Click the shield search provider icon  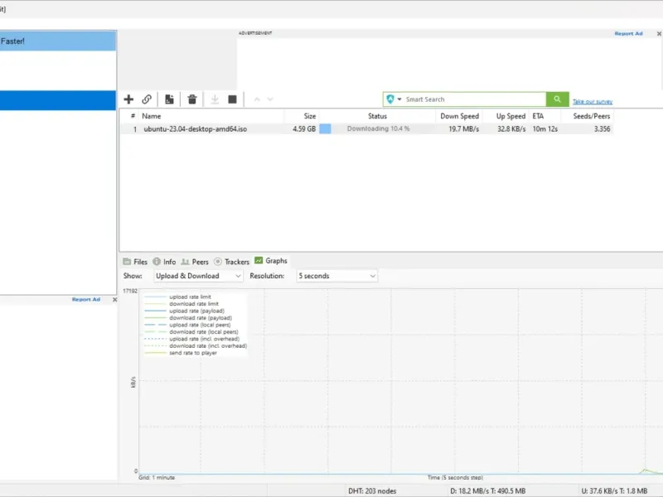tap(390, 99)
